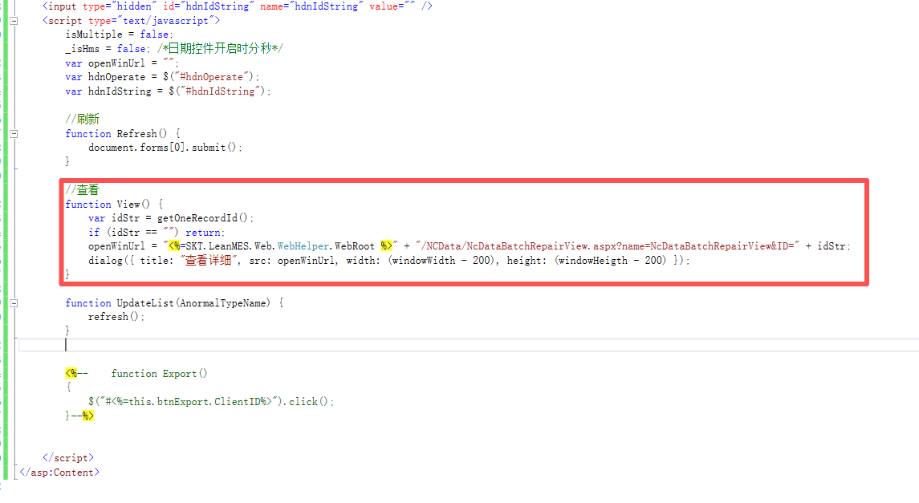Click the //刷新 comment
Viewport: 919px width, 503px height.
(x=82, y=119)
